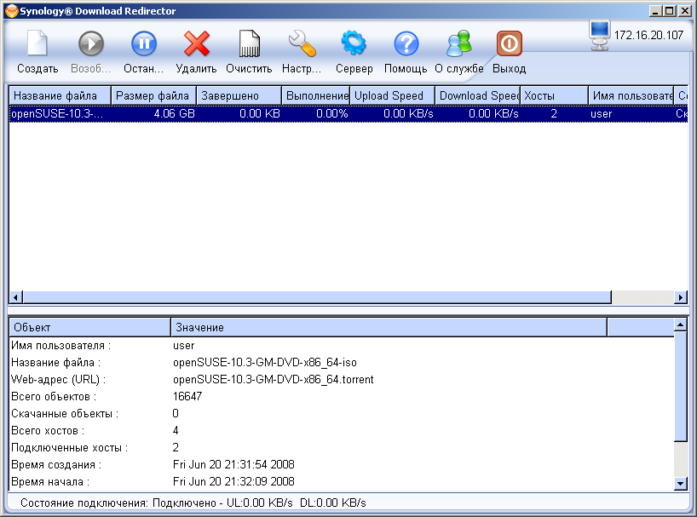Click the 0.00% progress cell

(331, 113)
